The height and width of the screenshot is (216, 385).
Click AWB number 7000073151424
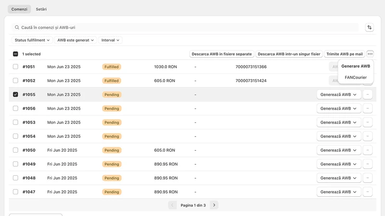pos(251,81)
